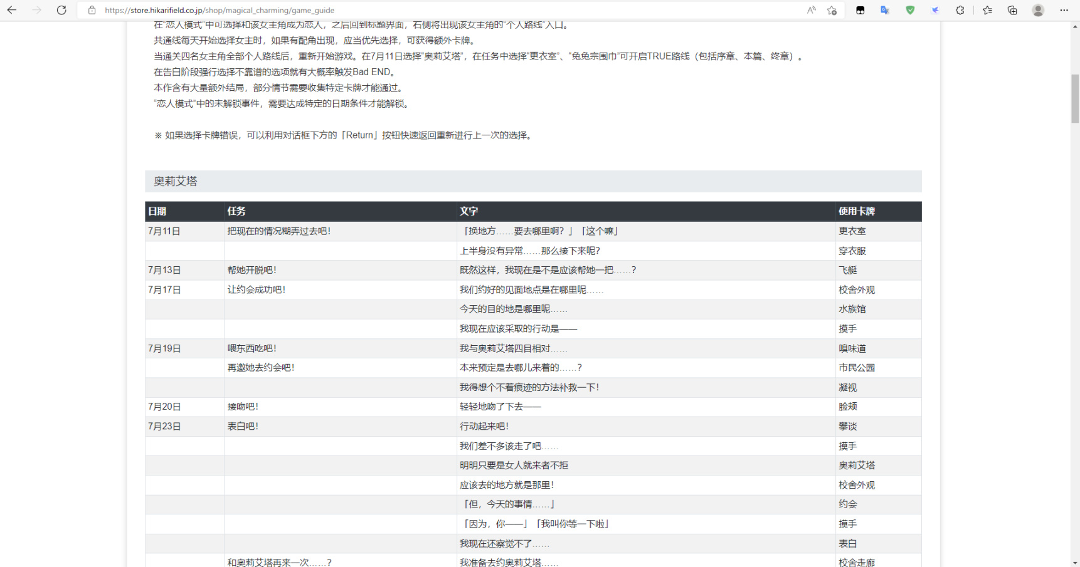Go back to the previous page
Viewport: 1080px width, 567px height.
pyautogui.click(x=12, y=10)
